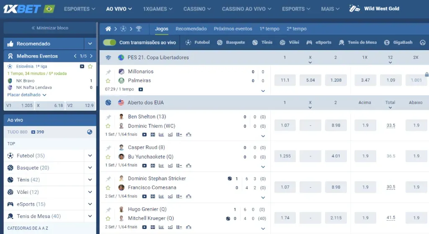The height and width of the screenshot is (234, 429).
Task: Filter live events by Tenis de Mesa
Action: 358,42
